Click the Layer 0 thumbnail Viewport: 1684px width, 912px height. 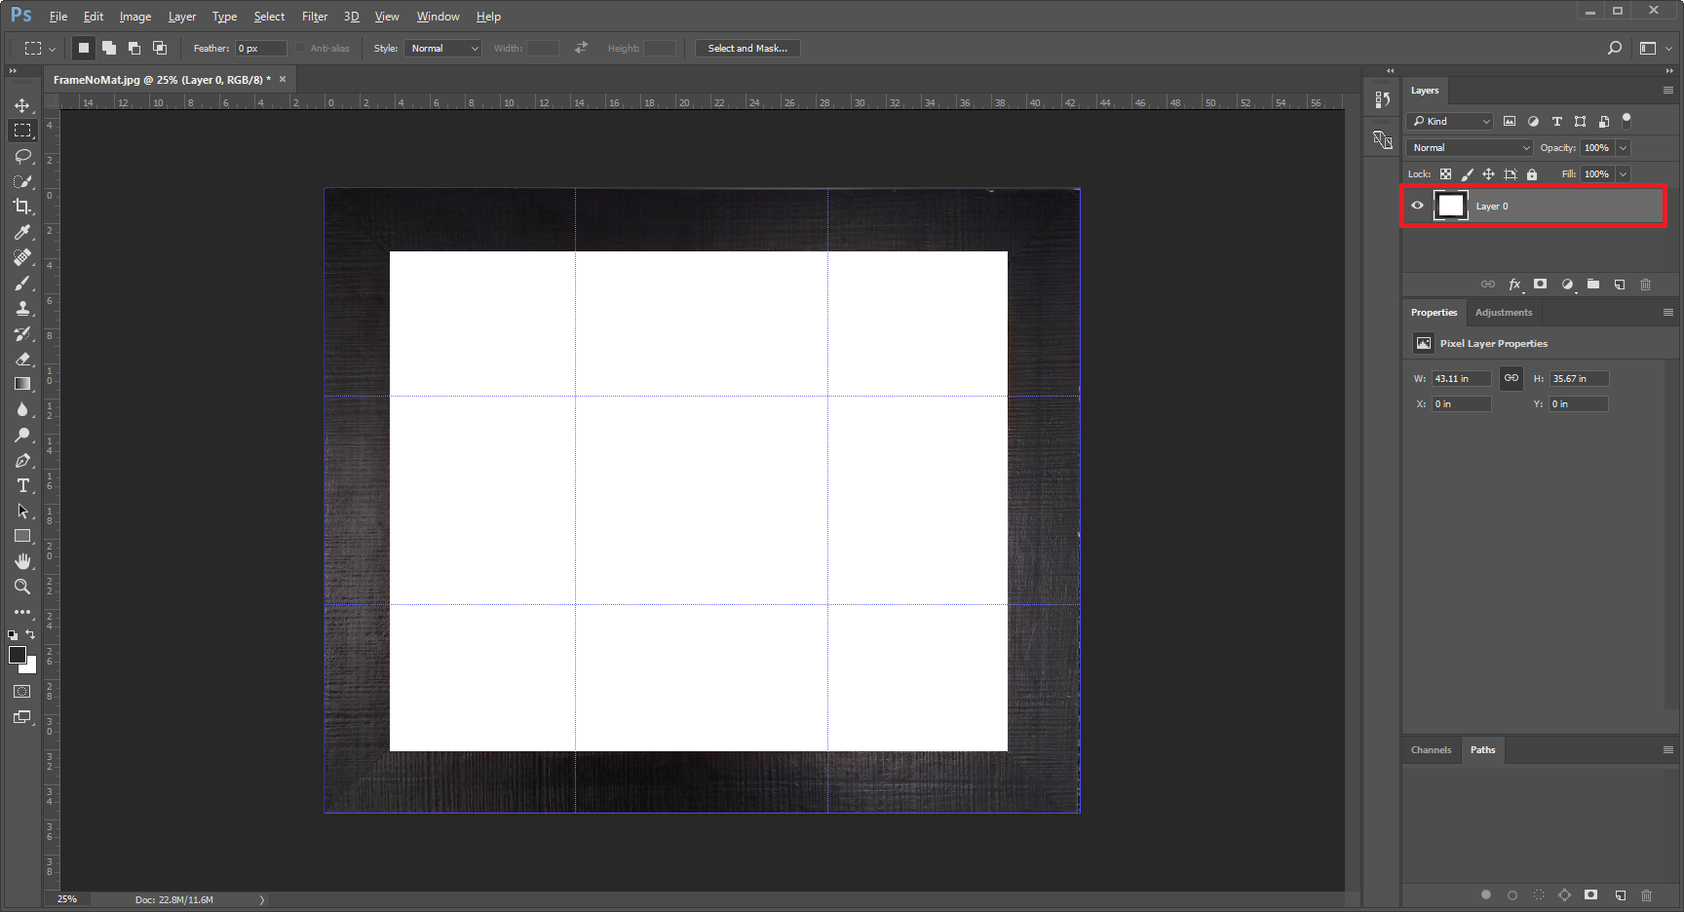coord(1451,206)
